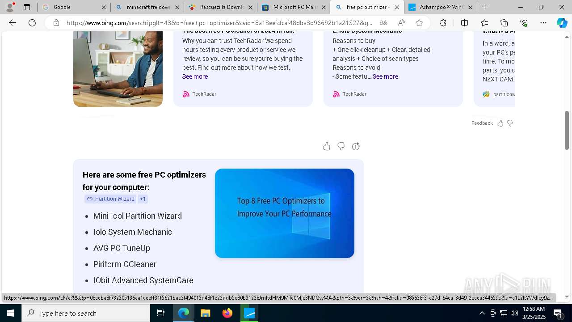
Task: Click the Feedback link
Action: click(482, 123)
